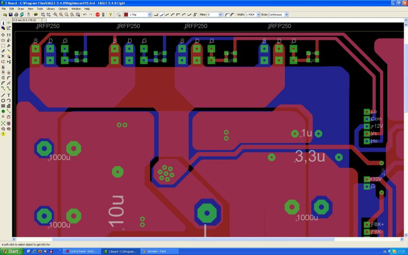The image size is (408, 255).
Task: Choose the right-angle wire bend style
Action: [156, 15]
